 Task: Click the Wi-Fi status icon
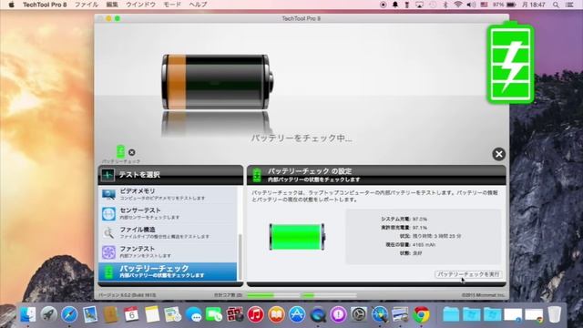[x=458, y=5]
